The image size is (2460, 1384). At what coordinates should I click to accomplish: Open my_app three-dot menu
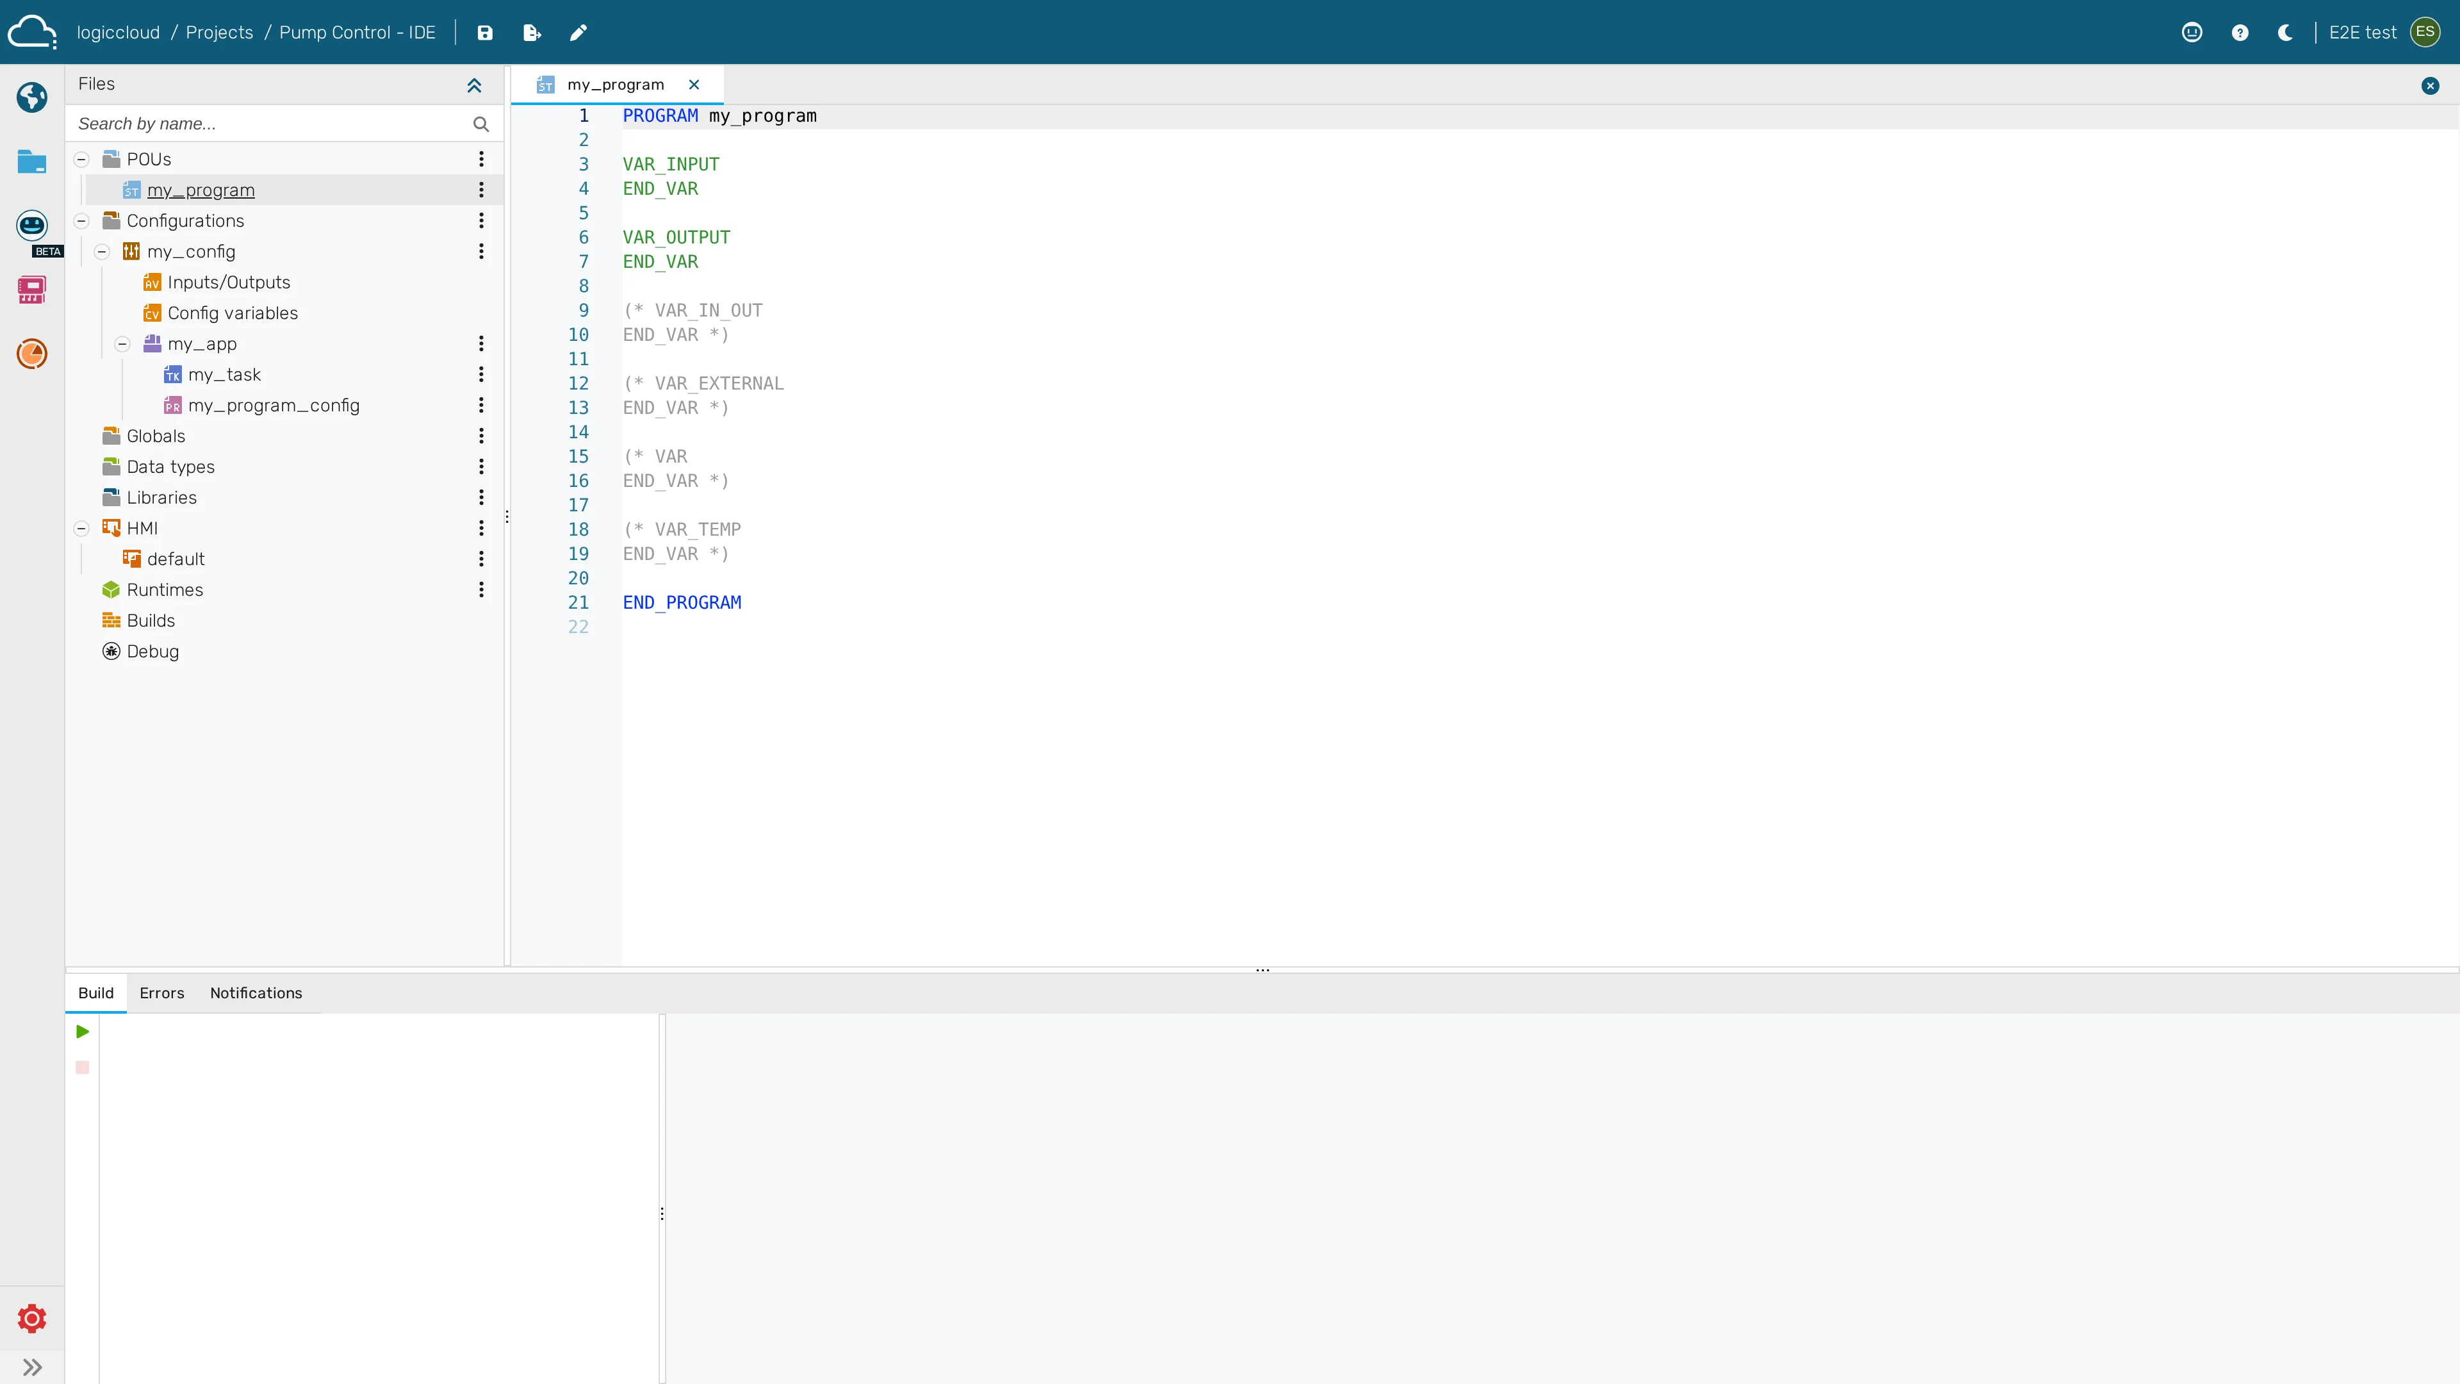coord(481,344)
